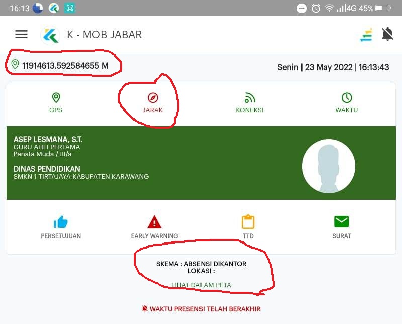The image size is (402, 324).
Task: Tap the WAKTU clock icon
Action: [347, 98]
